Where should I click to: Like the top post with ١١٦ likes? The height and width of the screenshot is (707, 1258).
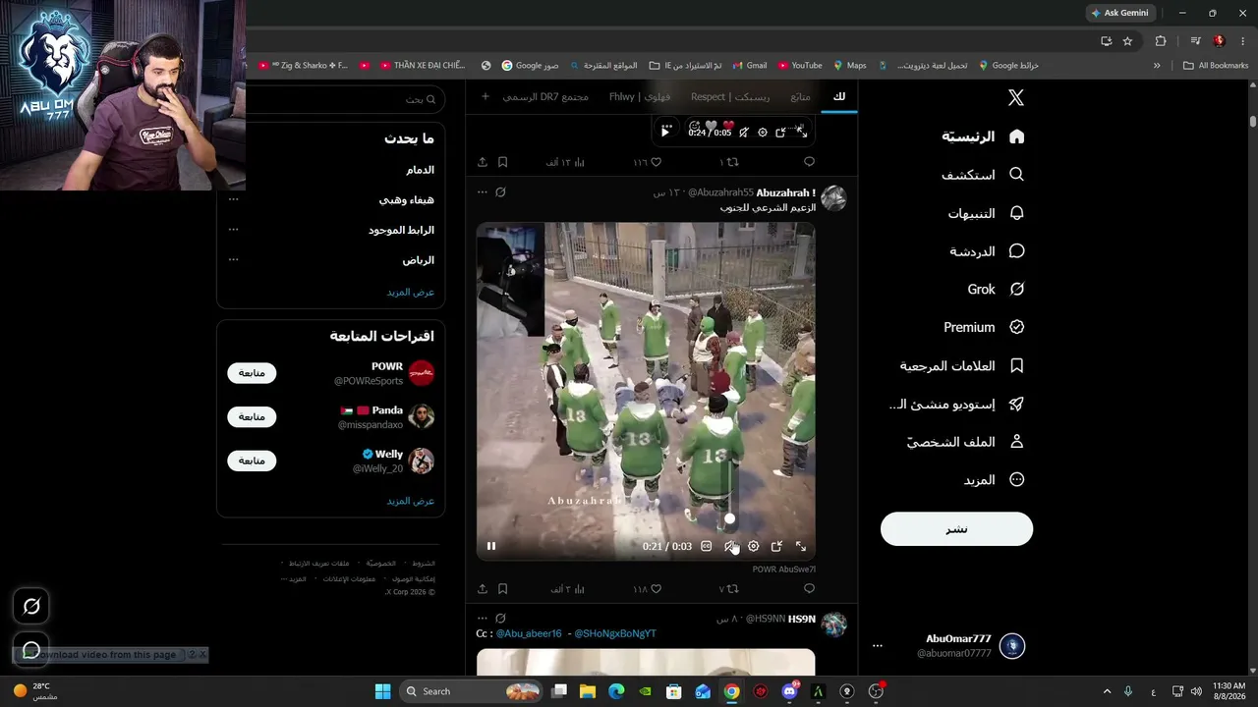647,162
